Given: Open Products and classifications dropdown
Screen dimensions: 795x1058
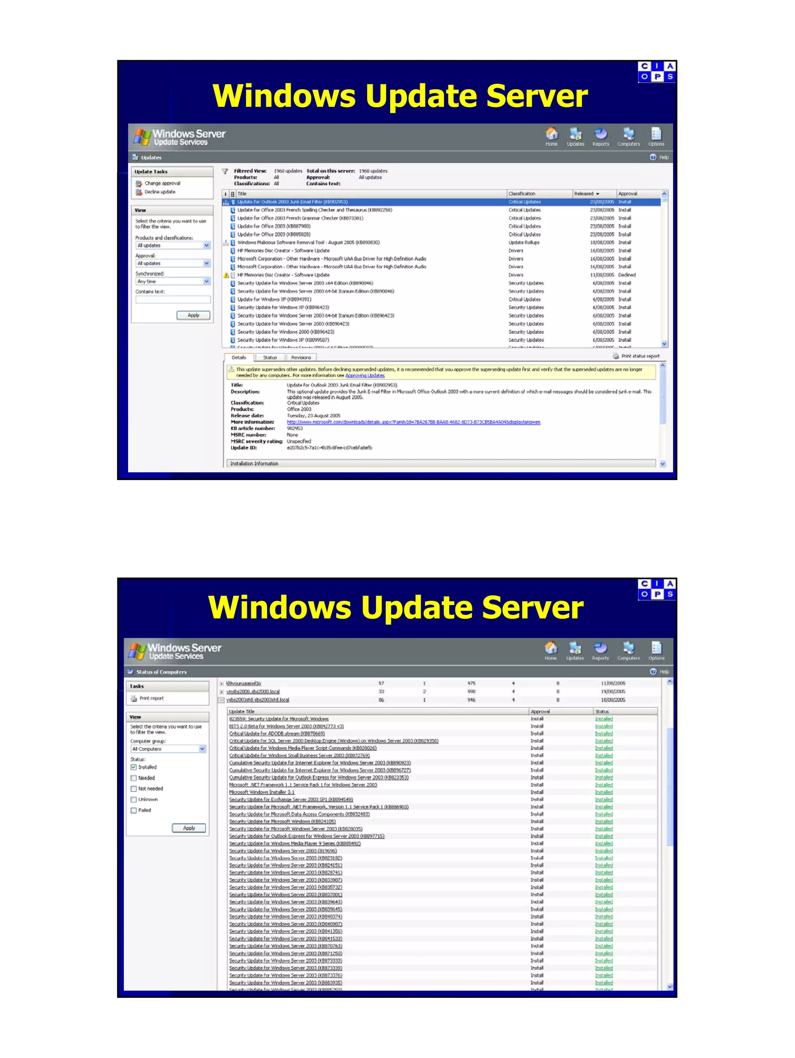Looking at the screenshot, I should [207, 245].
